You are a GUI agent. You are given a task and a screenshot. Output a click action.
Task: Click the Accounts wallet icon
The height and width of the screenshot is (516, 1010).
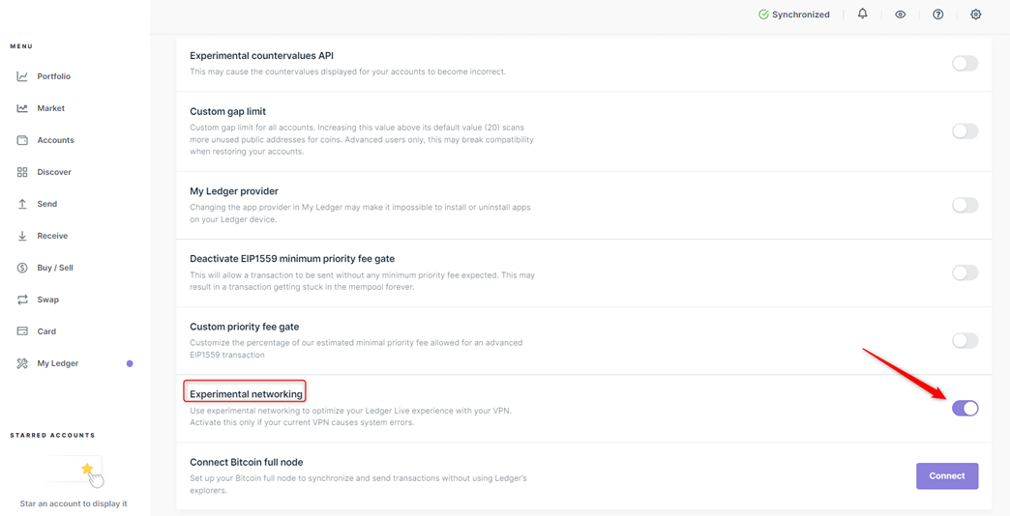click(x=22, y=140)
